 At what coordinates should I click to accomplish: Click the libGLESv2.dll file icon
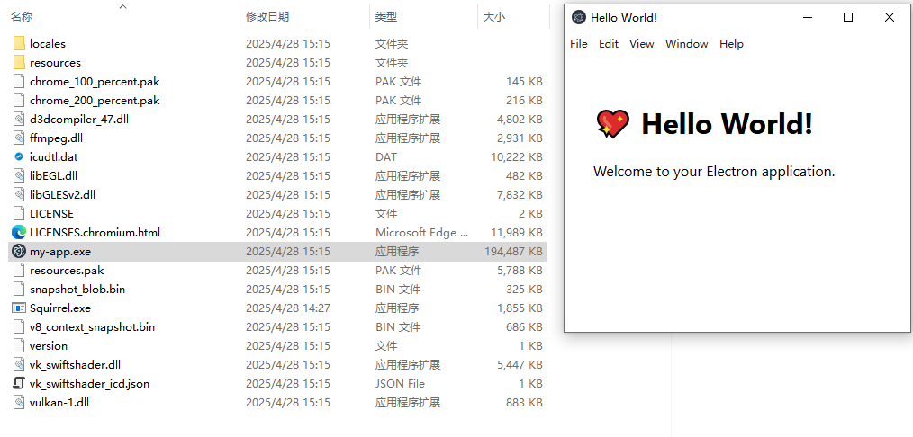[x=19, y=195]
